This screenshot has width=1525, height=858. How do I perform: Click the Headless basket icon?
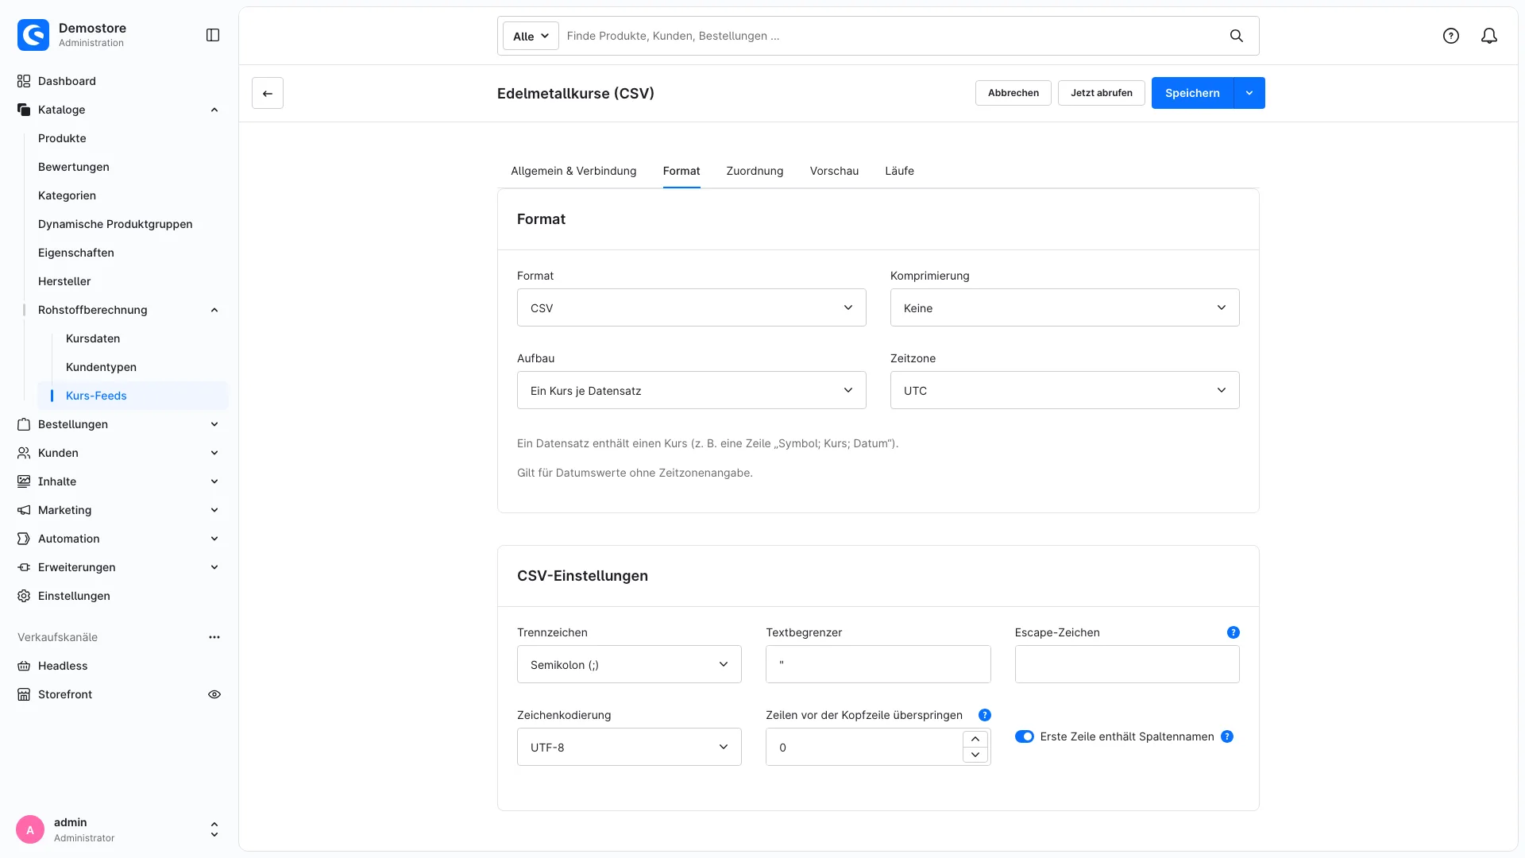(x=24, y=666)
